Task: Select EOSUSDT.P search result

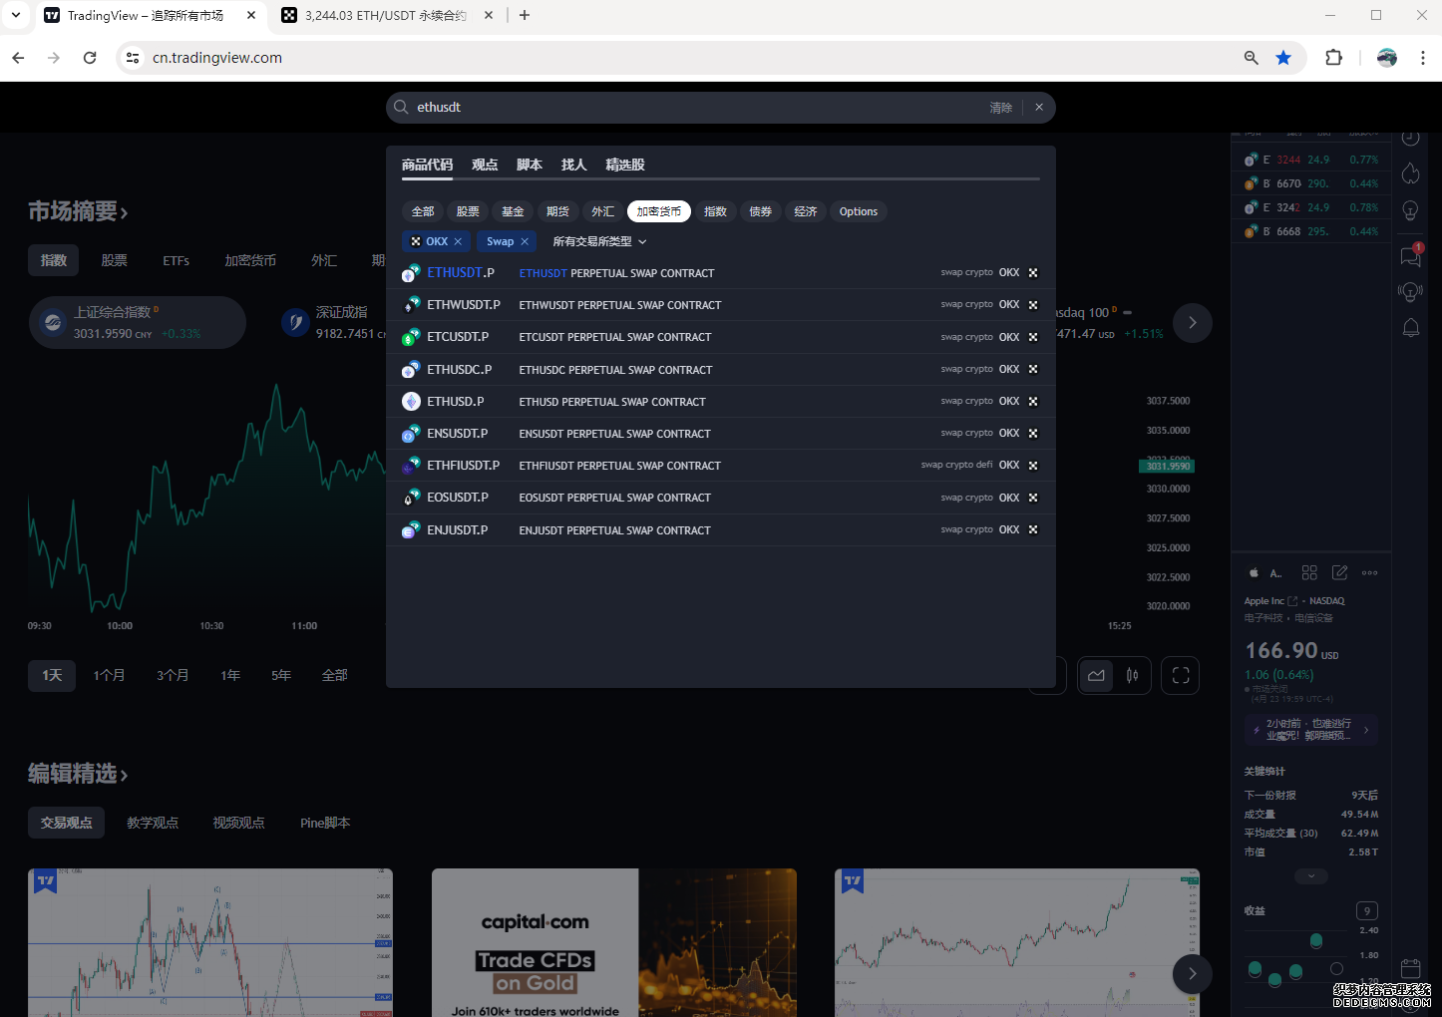Action: click(x=721, y=498)
